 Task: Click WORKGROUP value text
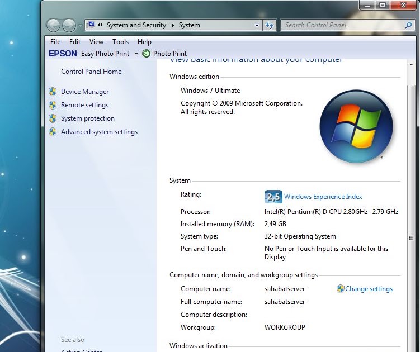(285, 327)
